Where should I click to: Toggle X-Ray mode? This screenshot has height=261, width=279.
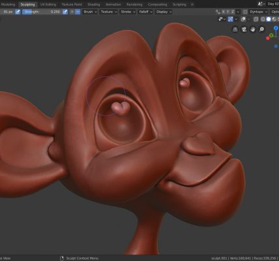(256, 20)
